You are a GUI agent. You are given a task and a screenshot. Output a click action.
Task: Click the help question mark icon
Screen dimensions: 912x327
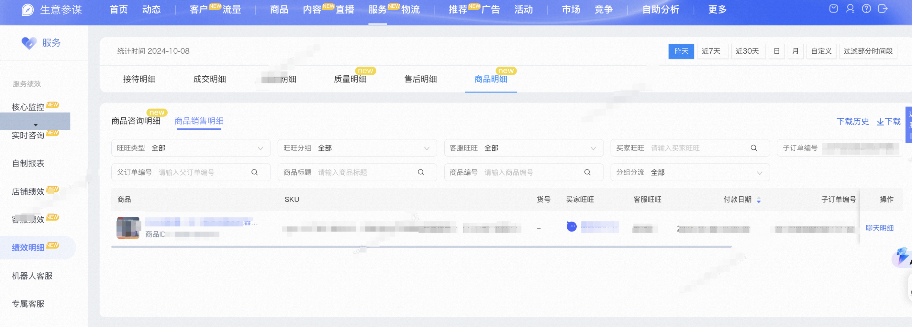(x=866, y=8)
